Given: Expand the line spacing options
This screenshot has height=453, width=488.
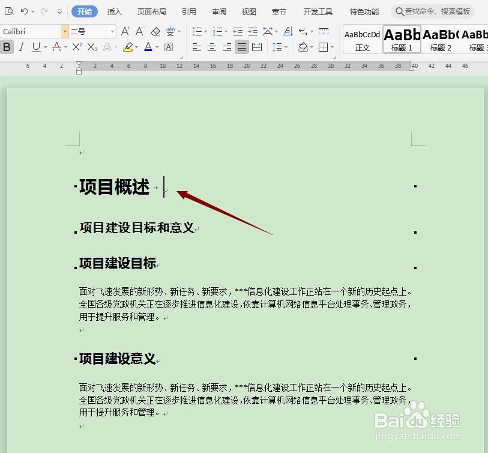Looking at the screenshot, I should pyautogui.click(x=286, y=47).
